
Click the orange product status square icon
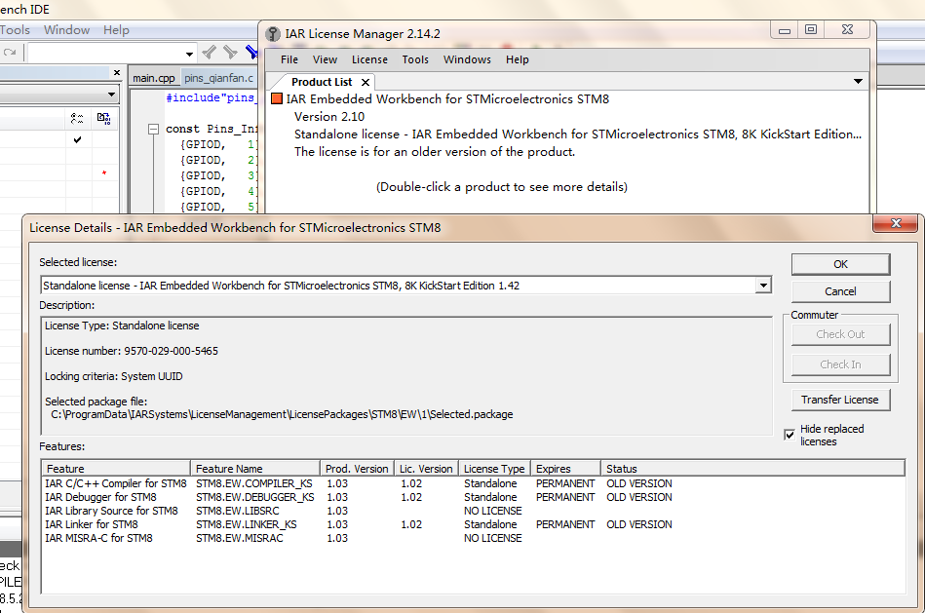(276, 98)
